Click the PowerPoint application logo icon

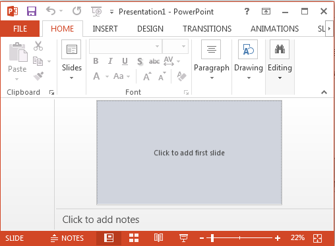[13, 11]
